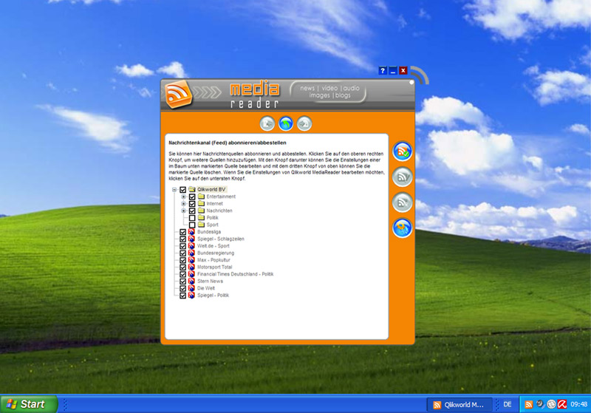This screenshot has height=413, width=591.
Task: Expand the Entertainment tree node
Action: coord(183,197)
